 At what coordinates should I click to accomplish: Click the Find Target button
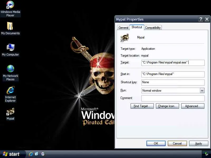click(142, 106)
